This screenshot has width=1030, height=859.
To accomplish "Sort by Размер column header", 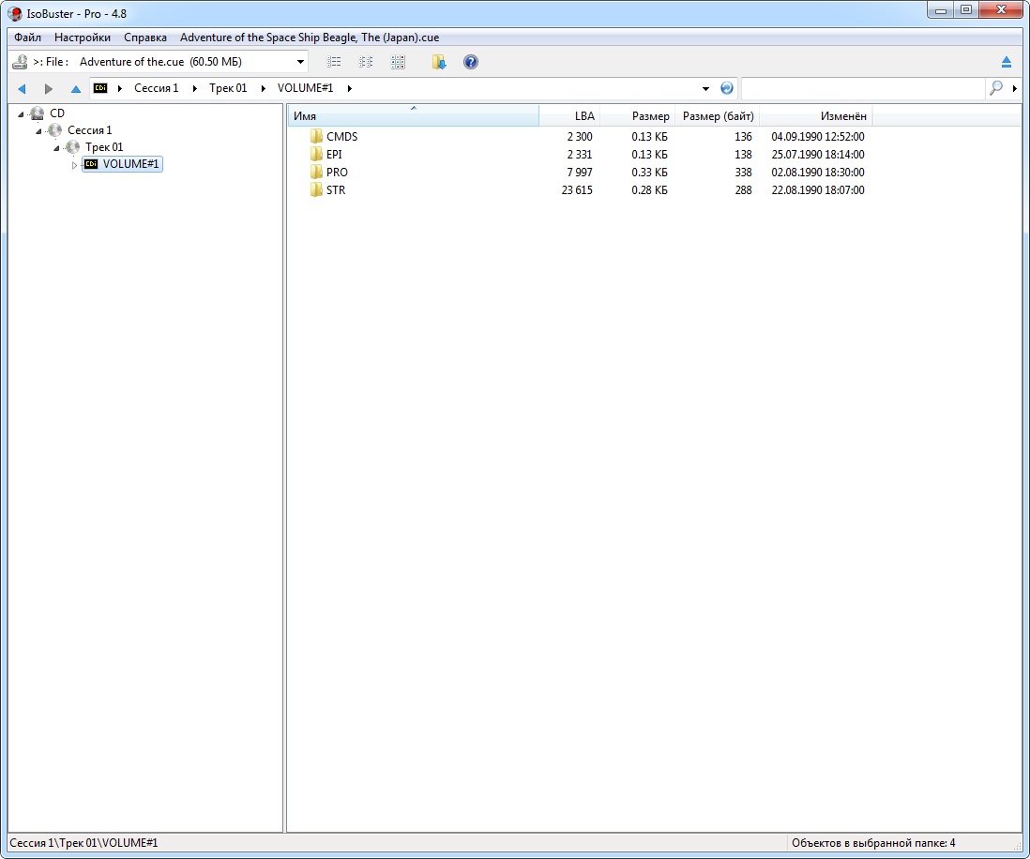I will (637, 116).
